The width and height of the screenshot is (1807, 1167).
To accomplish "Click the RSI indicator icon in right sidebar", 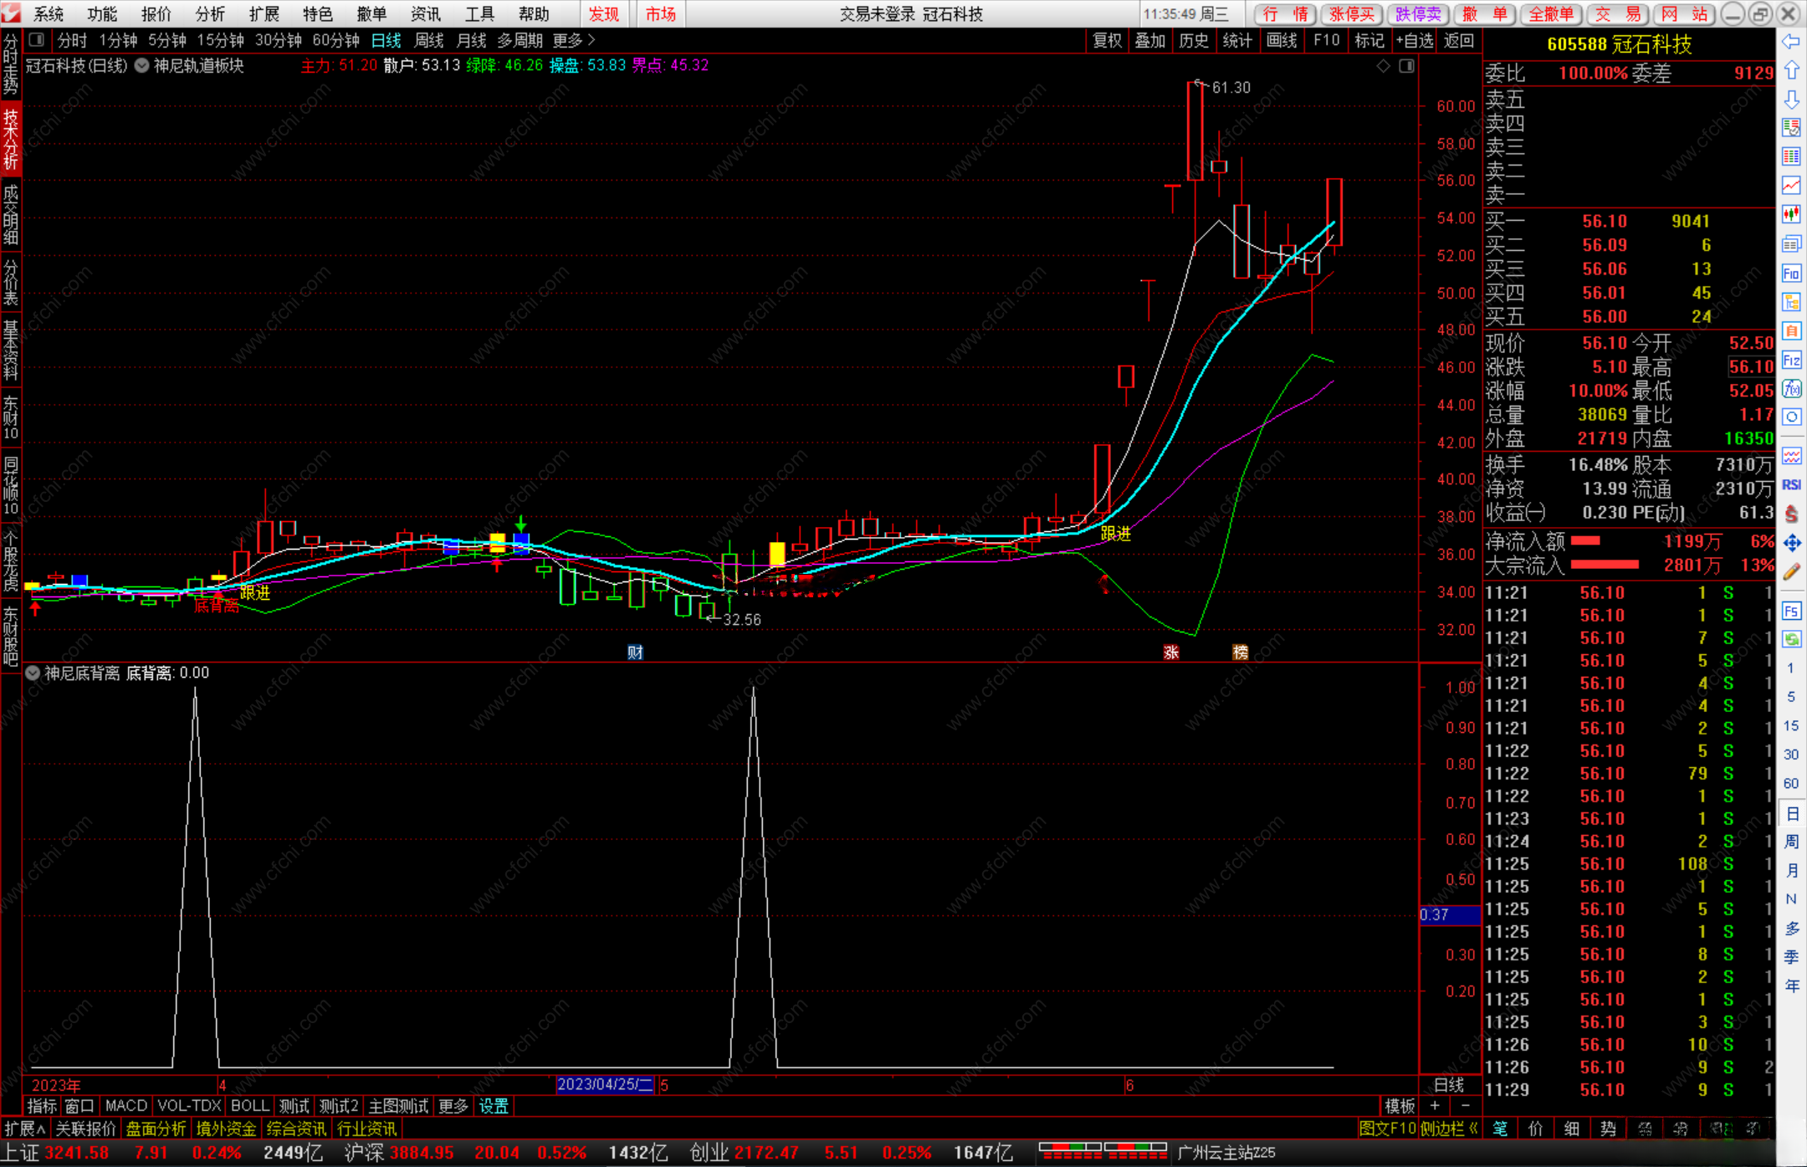I will coord(1791,484).
